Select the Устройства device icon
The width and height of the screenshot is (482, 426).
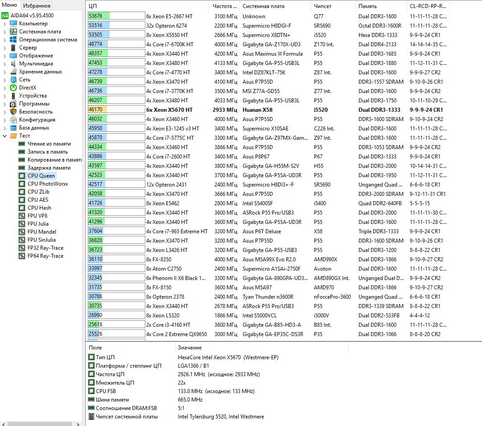(13, 95)
